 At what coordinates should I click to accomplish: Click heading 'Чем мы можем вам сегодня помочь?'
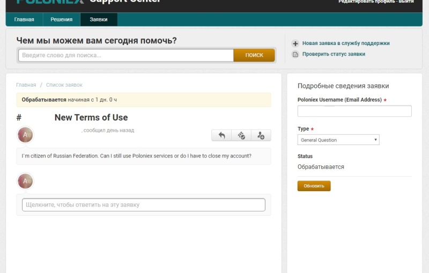(97, 40)
